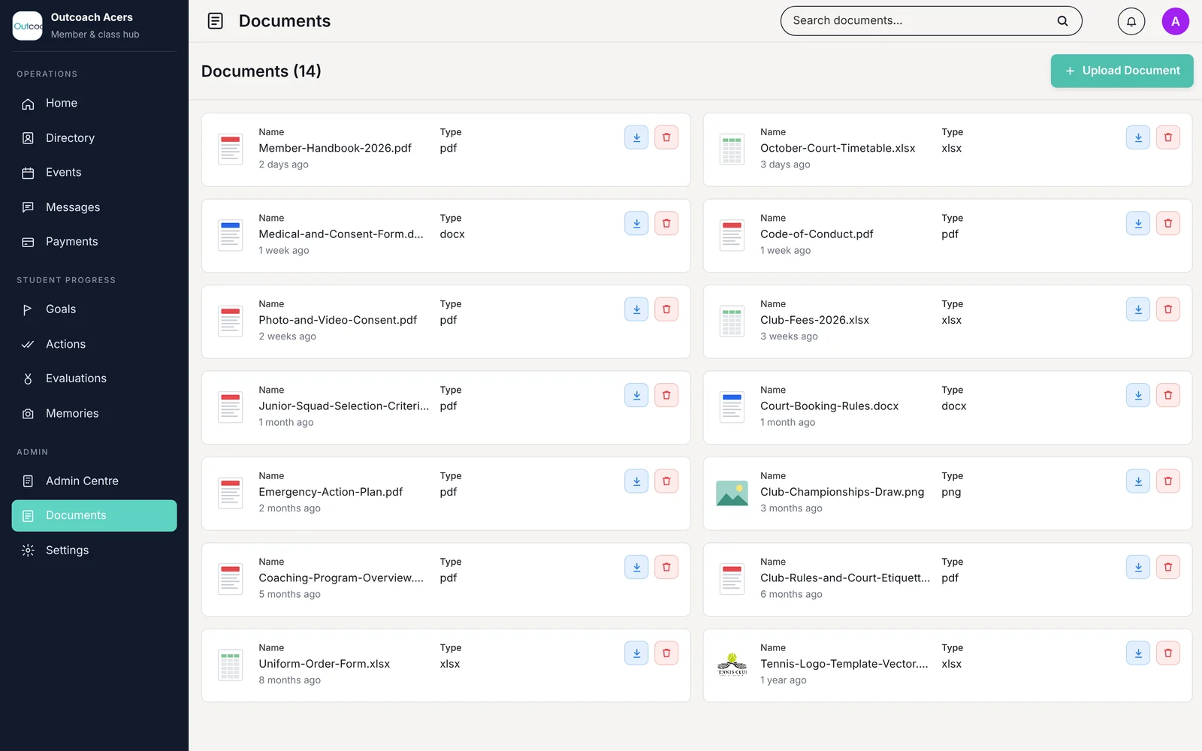Navigate to Events

click(x=95, y=173)
